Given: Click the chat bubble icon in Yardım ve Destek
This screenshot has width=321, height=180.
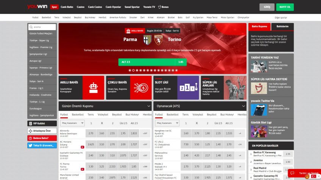Looking at the screenshot, I should coord(292,173).
